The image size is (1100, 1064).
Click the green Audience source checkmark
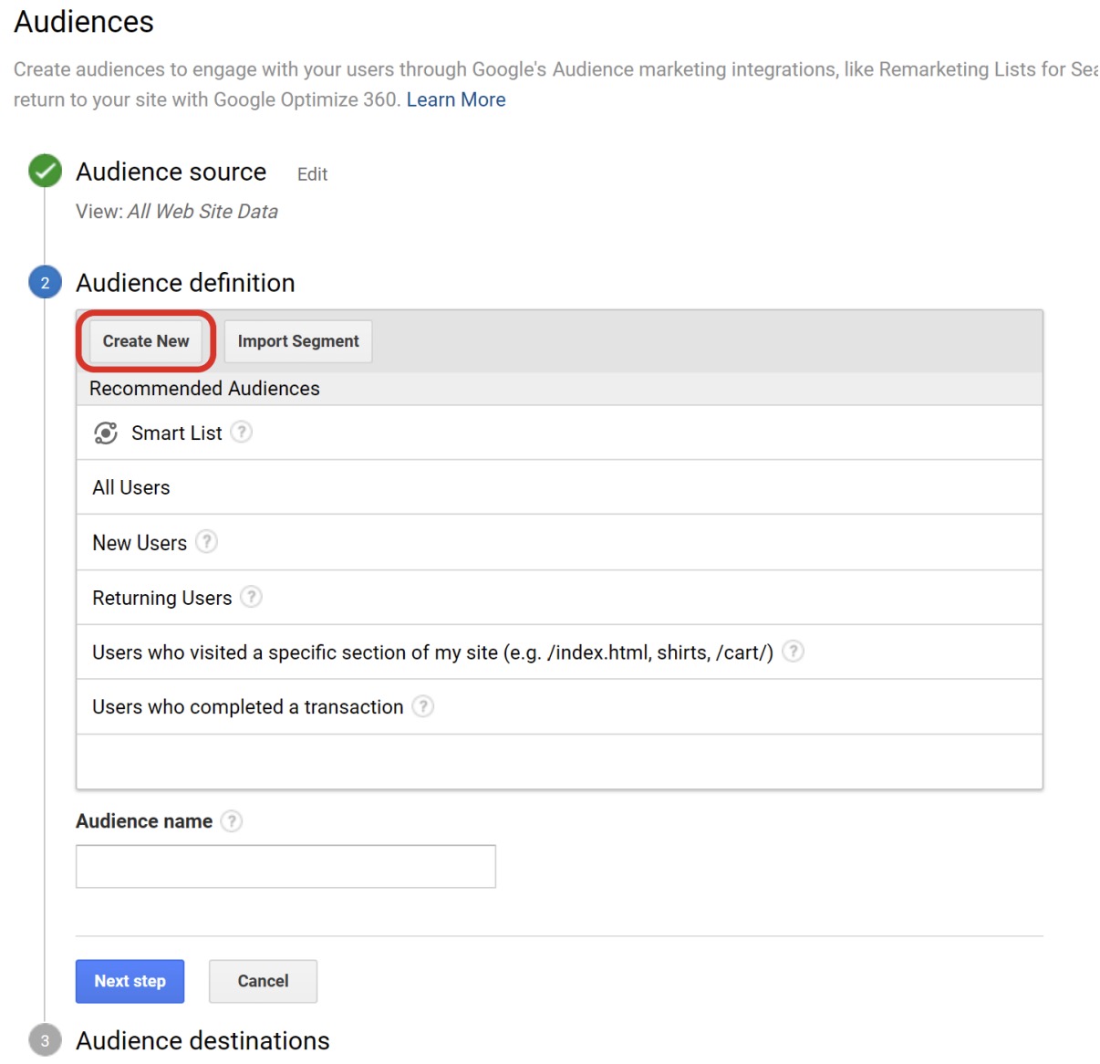(x=45, y=171)
